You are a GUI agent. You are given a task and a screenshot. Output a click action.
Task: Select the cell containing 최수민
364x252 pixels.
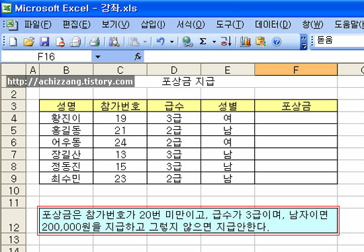coord(66,178)
